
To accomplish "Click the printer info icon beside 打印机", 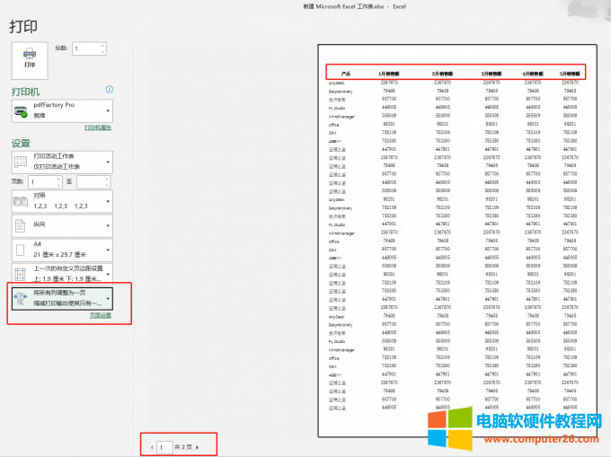I will coord(109,90).
